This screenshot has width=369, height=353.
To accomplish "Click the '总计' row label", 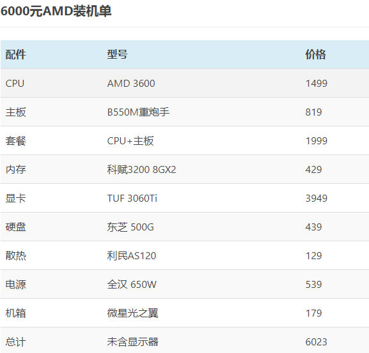I will 15,342.
